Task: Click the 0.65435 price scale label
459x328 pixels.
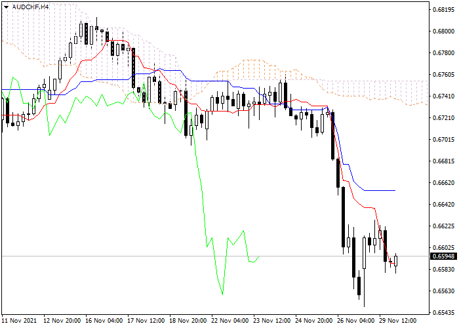Action: (x=443, y=313)
